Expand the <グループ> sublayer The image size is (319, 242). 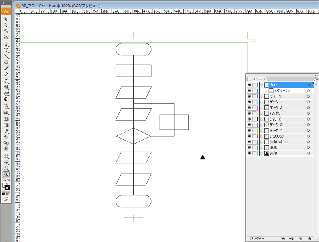266,91
